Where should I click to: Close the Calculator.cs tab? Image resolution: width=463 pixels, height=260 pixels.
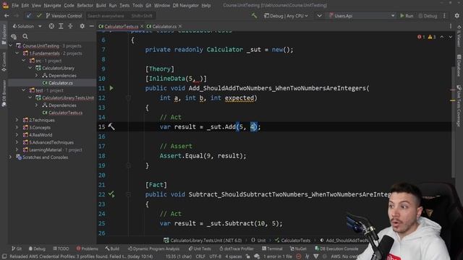pyautogui.click(x=180, y=26)
